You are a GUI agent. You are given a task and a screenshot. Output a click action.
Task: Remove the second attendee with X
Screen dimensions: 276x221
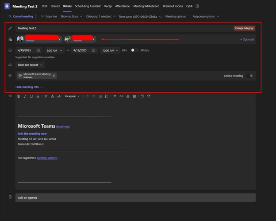pos(93,39)
